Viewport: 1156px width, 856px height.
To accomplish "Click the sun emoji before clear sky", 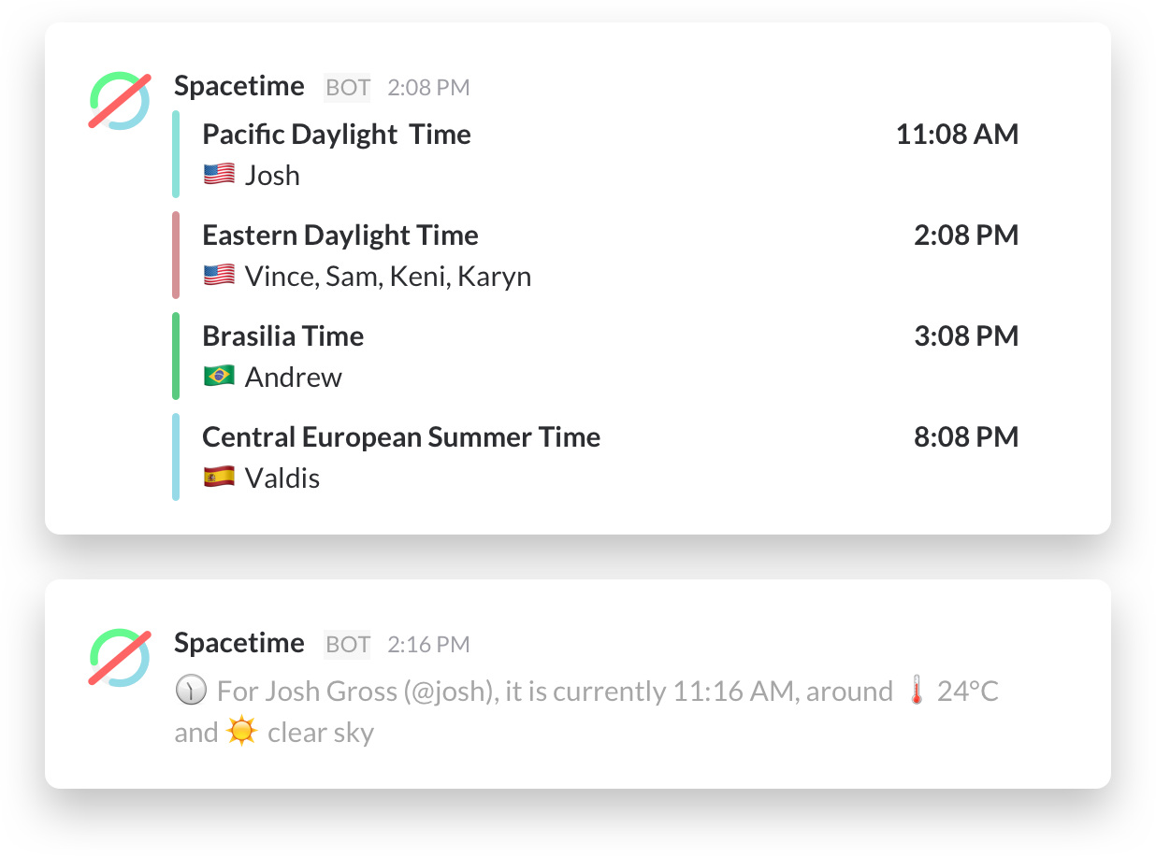I will [x=241, y=732].
